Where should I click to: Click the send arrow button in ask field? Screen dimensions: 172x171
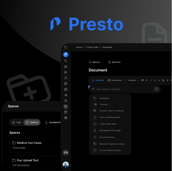coord(156,89)
